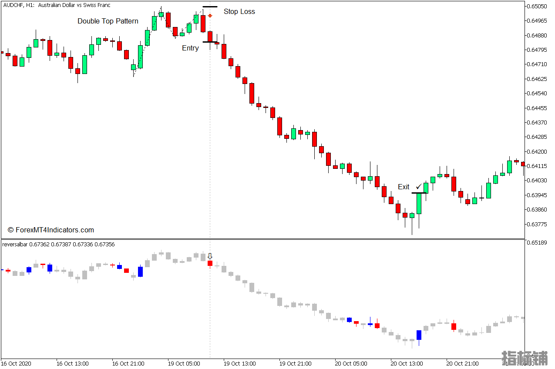Click price level 0.64030 on the axis
Viewport: 555px width, 369px height.
coord(537,180)
